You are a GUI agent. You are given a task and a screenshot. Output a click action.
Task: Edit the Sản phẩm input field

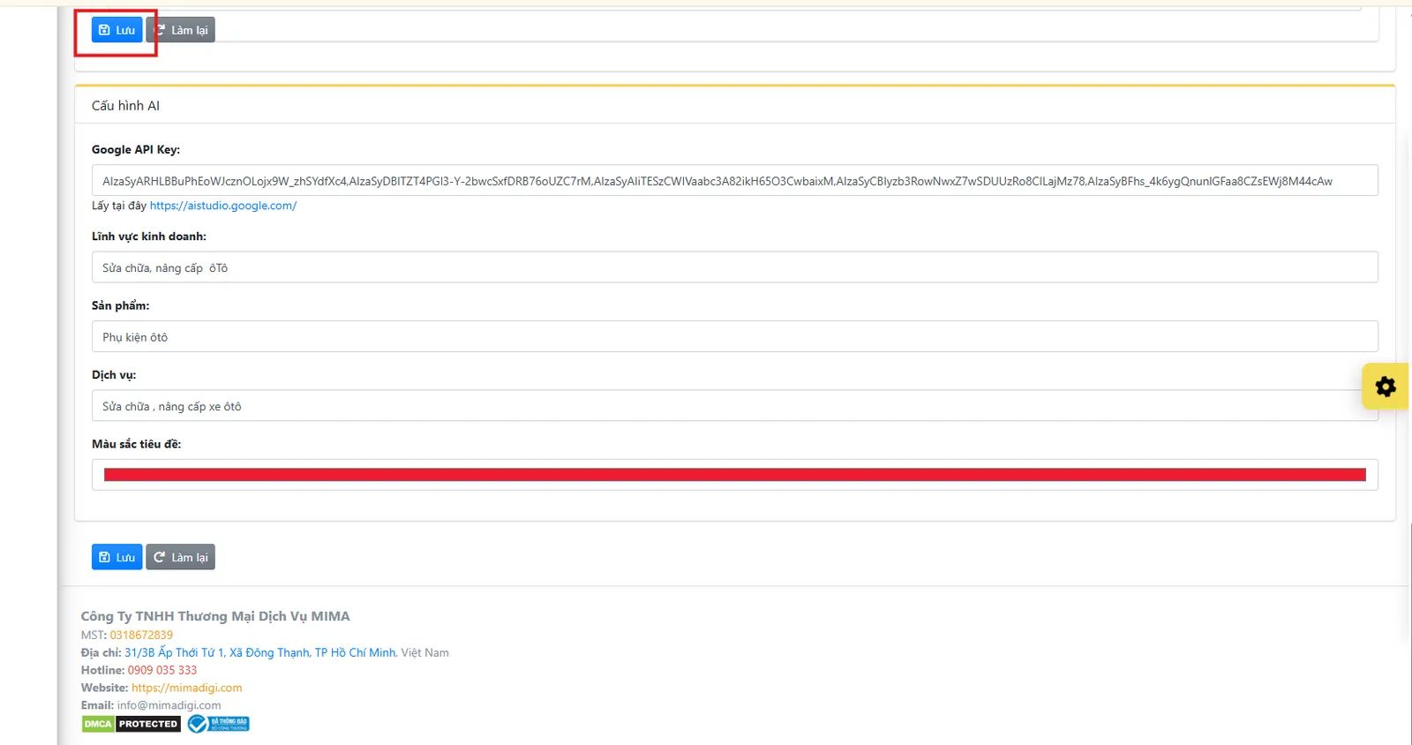coord(734,336)
